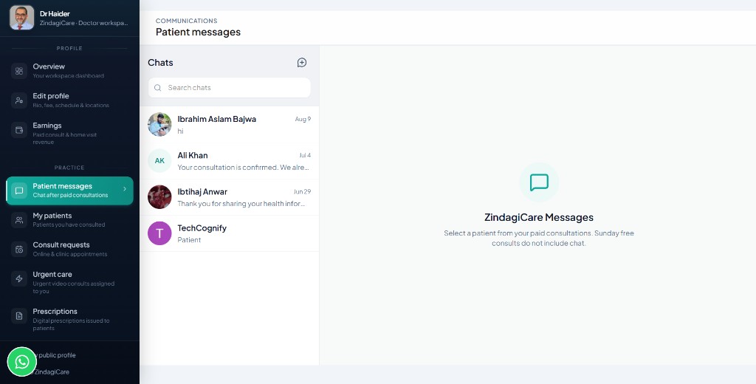Go to Urgent care section
This screenshot has height=384, width=756.
click(69, 282)
